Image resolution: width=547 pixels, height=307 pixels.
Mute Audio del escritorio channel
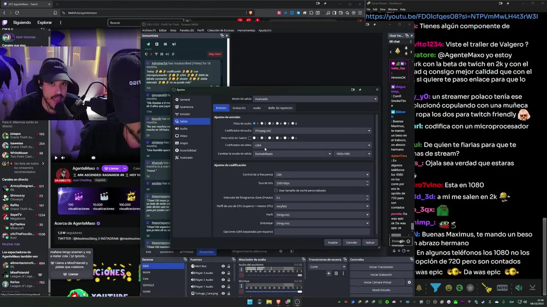[241, 275]
